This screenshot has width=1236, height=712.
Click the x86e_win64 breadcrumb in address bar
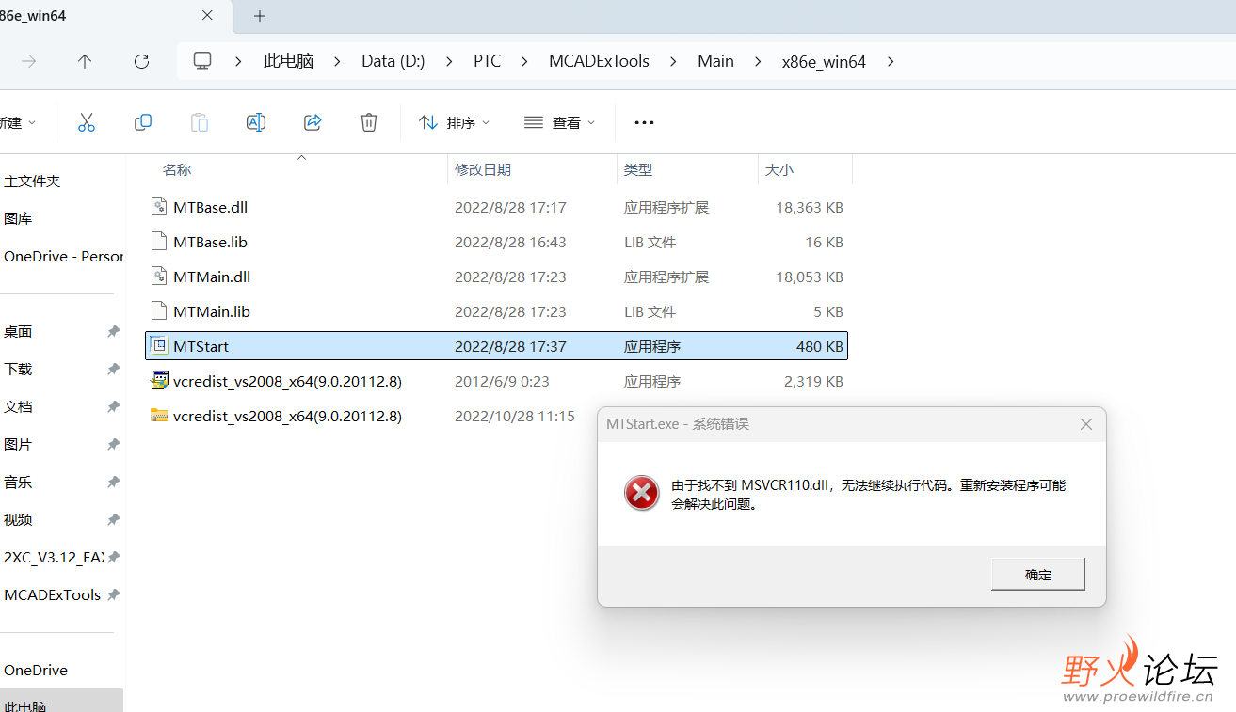[824, 61]
